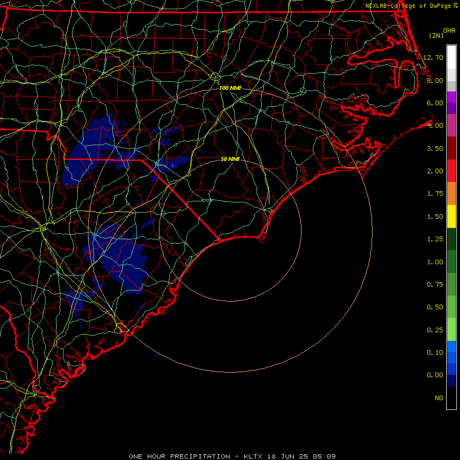460x460 pixels.
Task: Click the 0.75 legend value
Action: pyautogui.click(x=435, y=285)
